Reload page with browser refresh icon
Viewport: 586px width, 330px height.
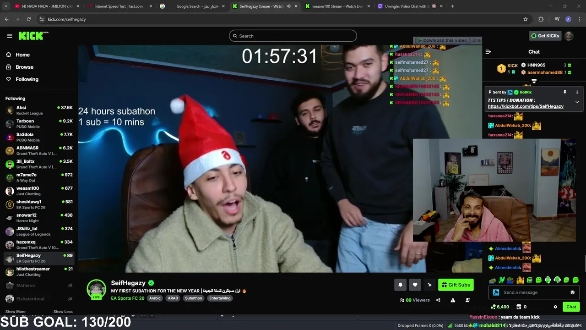28,19
